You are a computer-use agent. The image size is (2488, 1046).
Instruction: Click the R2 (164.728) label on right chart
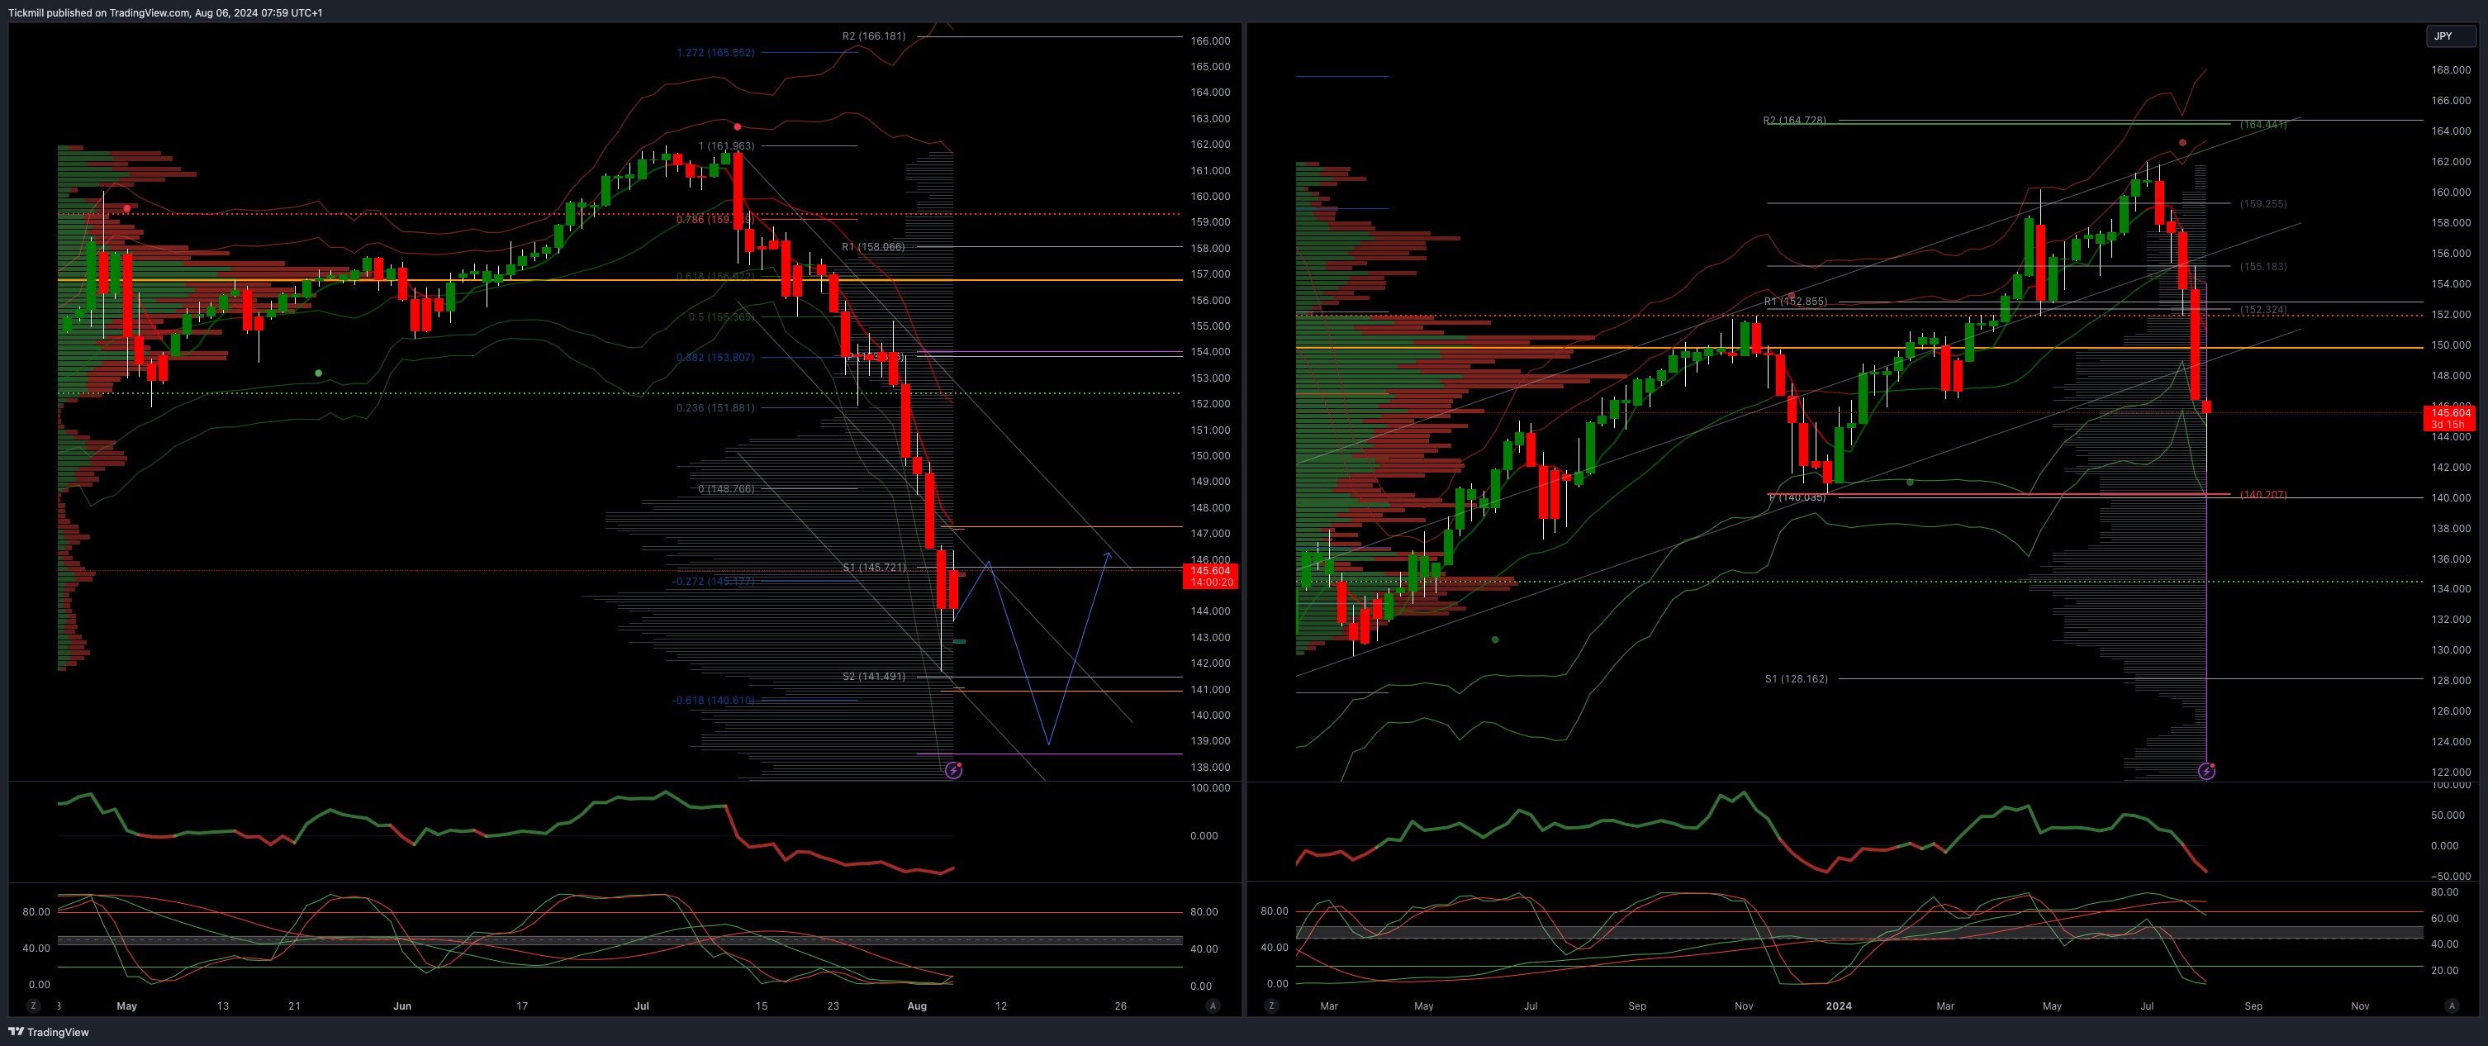1794,121
